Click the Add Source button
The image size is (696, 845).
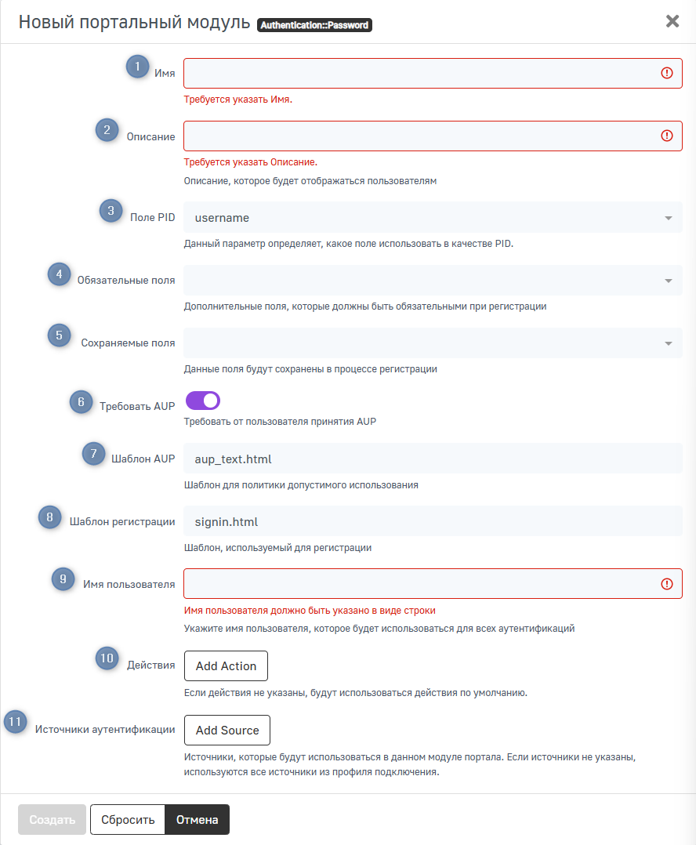(227, 730)
